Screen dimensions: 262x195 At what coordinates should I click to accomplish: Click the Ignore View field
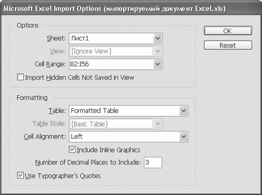(111, 51)
